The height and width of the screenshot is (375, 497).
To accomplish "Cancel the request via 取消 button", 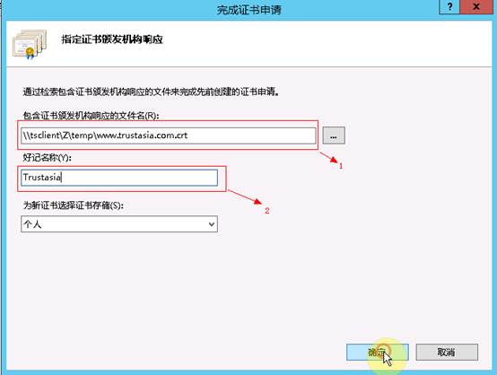I will (x=447, y=352).
